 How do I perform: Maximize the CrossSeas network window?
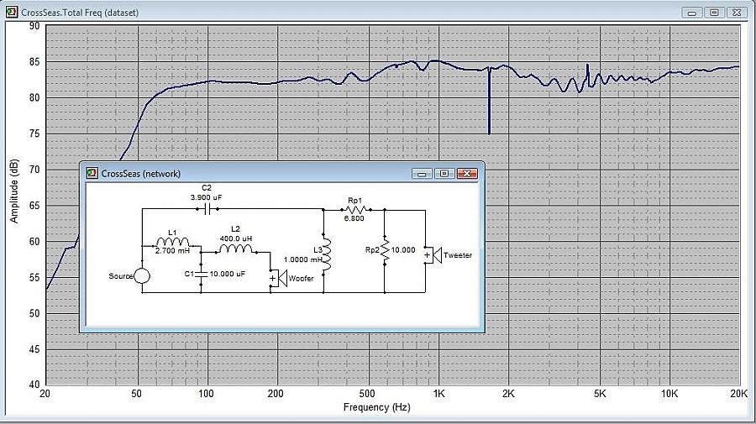pyautogui.click(x=444, y=173)
